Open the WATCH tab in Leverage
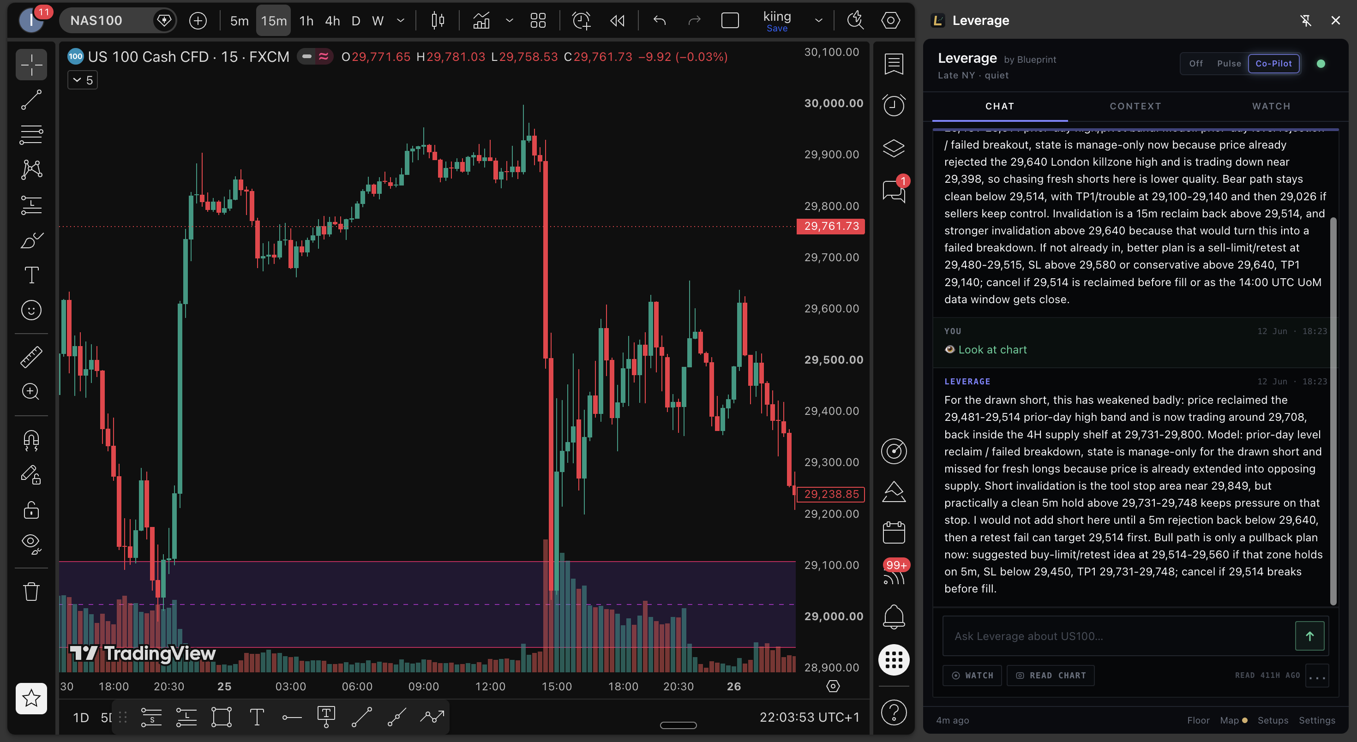 click(1271, 107)
